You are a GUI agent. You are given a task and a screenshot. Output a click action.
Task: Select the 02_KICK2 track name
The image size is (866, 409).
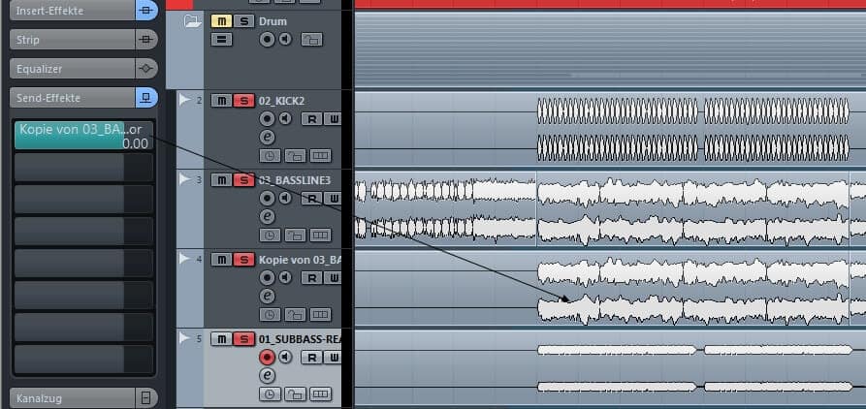tap(281, 101)
